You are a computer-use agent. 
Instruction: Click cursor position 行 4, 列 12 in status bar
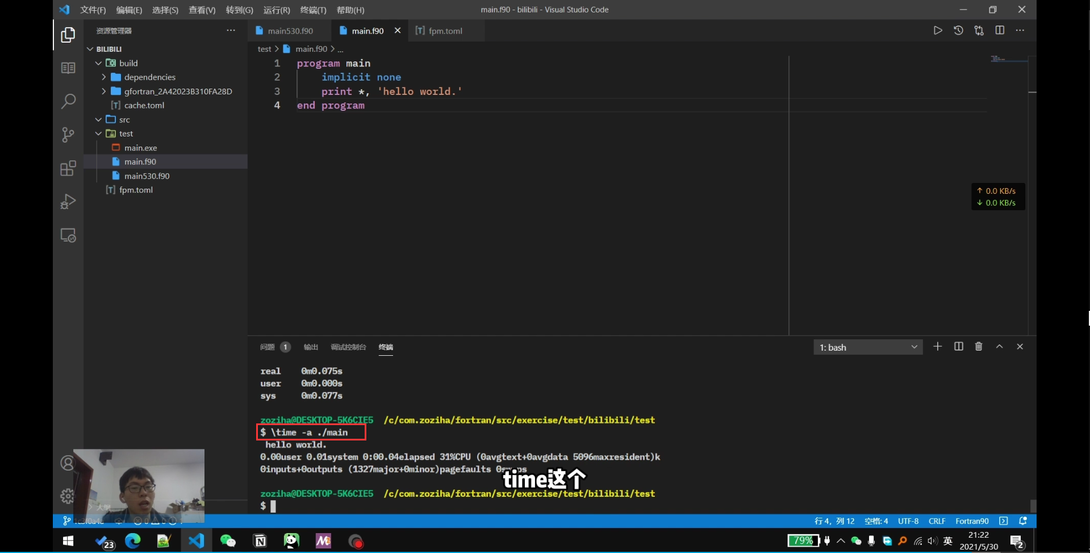click(834, 521)
